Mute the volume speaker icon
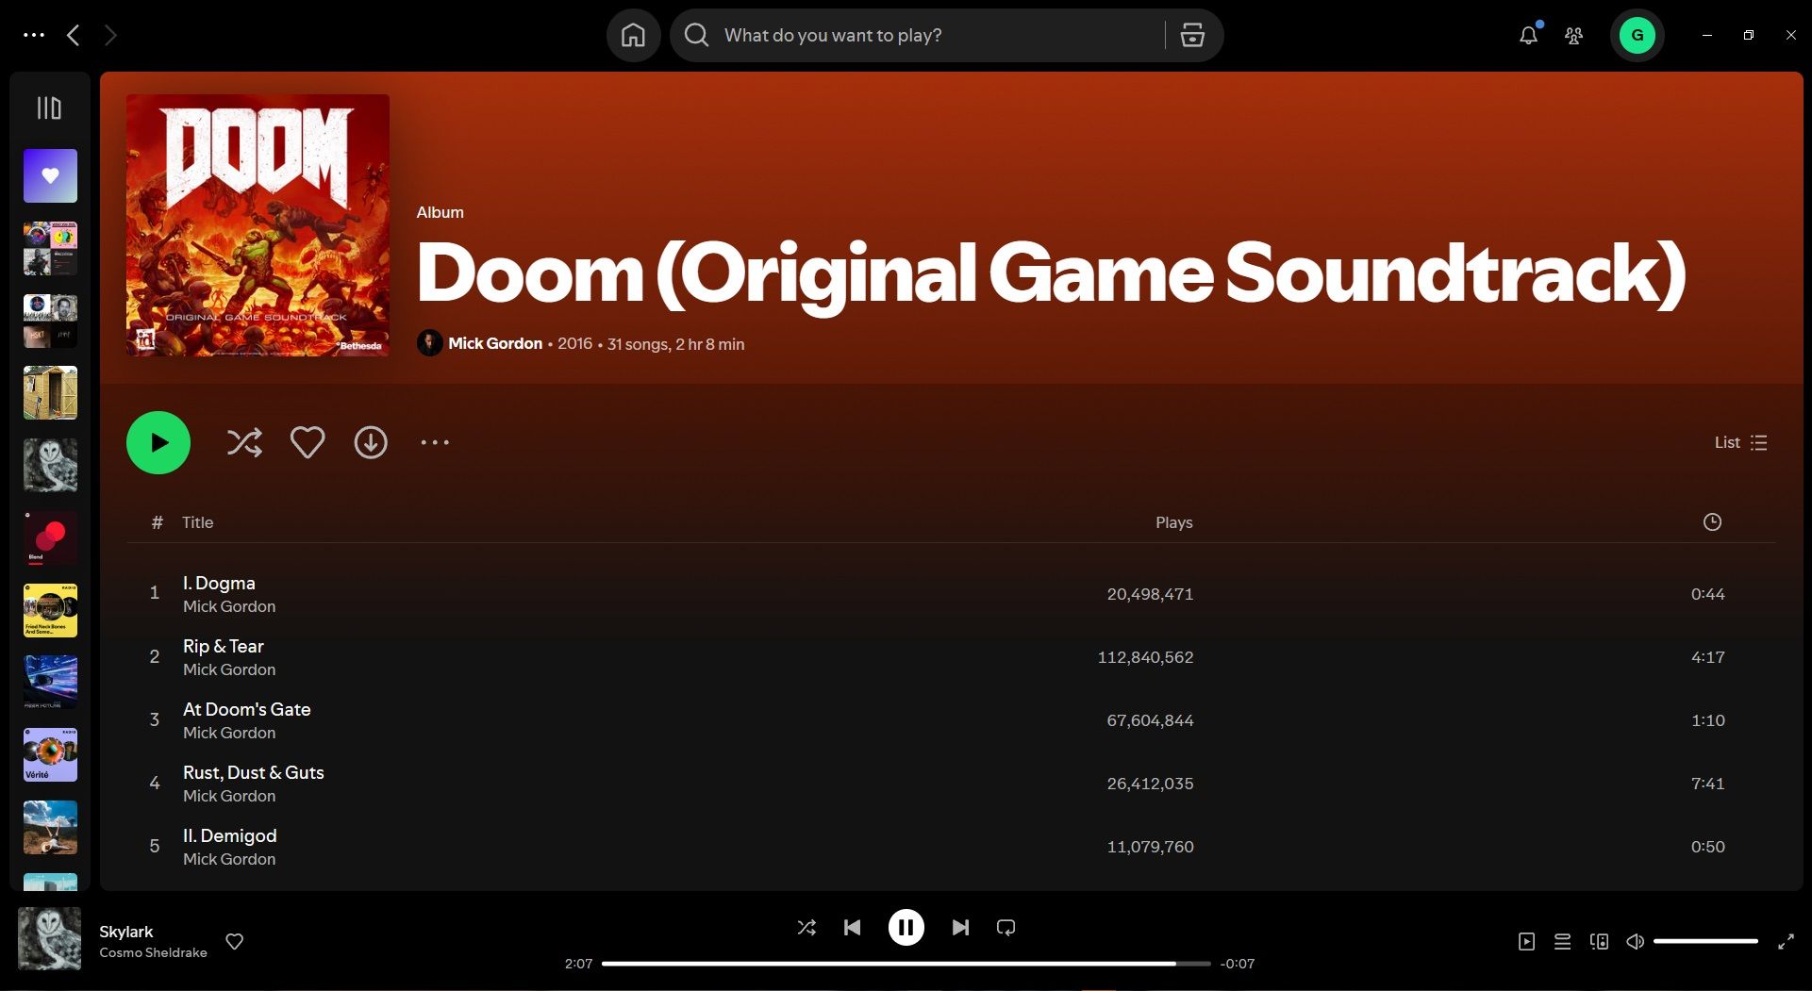Image resolution: width=1812 pixels, height=991 pixels. (x=1636, y=941)
